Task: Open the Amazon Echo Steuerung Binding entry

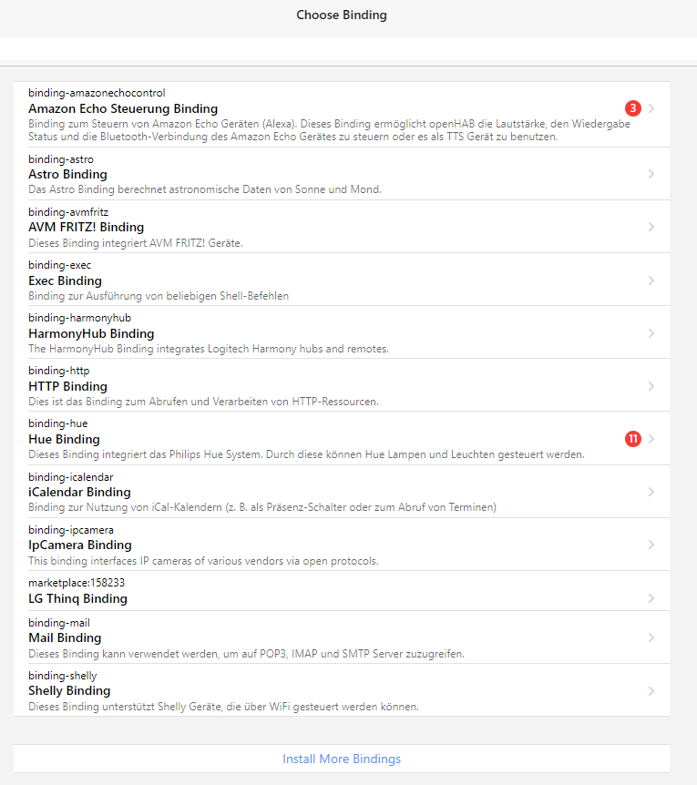Action: (x=123, y=108)
